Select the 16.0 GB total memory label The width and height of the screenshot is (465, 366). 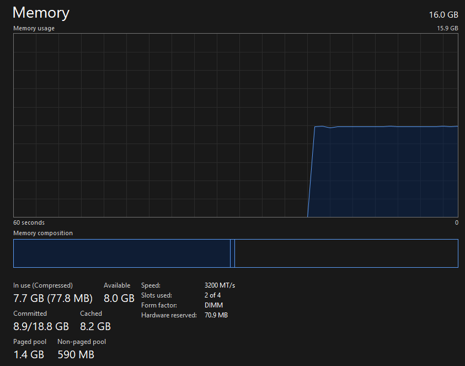tap(443, 14)
